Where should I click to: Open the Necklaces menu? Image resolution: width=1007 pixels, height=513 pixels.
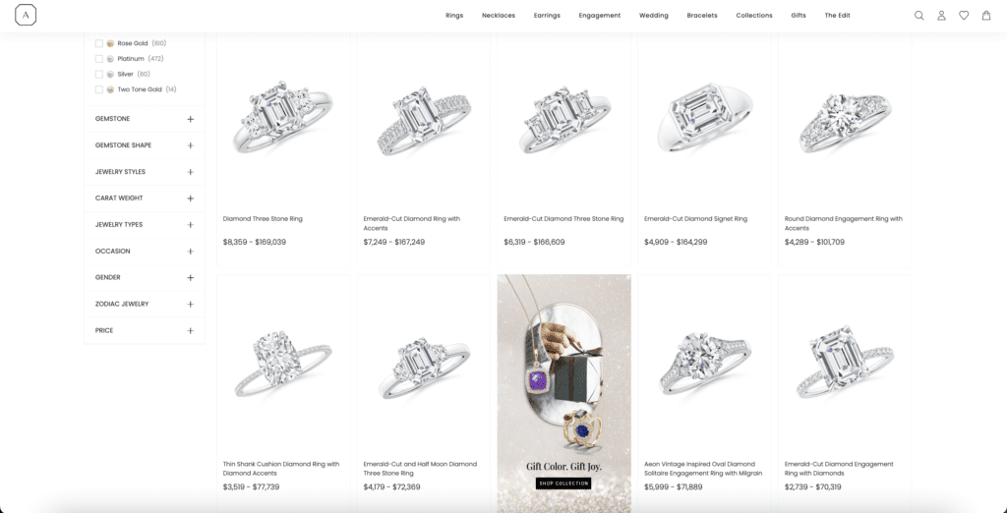point(499,16)
